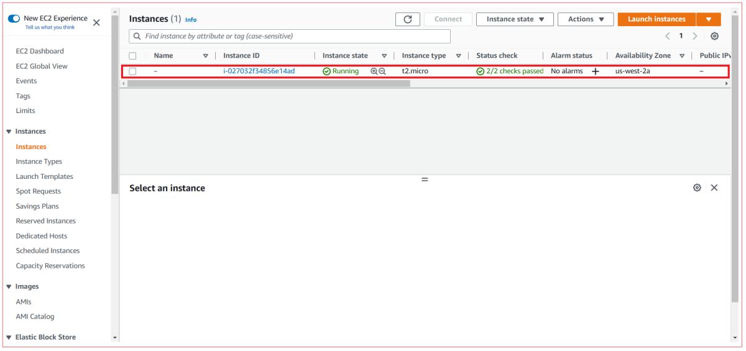
Task: Toggle New EC2 Experience switch
Action: (14, 19)
